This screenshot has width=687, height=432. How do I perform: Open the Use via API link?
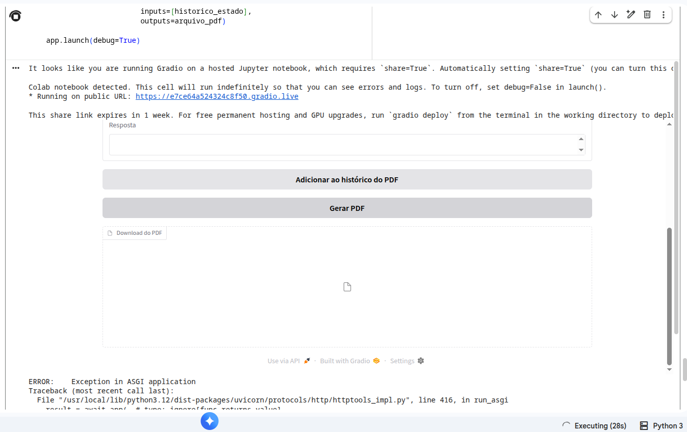point(289,361)
